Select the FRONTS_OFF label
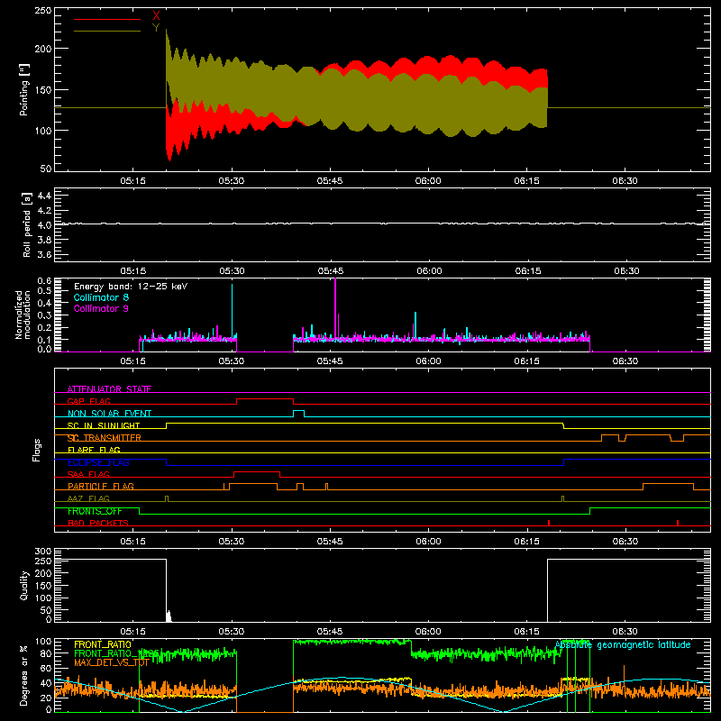721x721 pixels. click(95, 511)
